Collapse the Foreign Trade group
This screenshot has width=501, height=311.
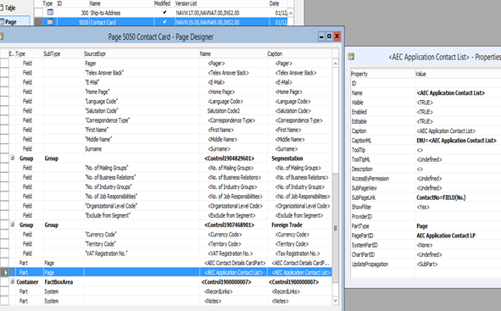click(x=12, y=225)
